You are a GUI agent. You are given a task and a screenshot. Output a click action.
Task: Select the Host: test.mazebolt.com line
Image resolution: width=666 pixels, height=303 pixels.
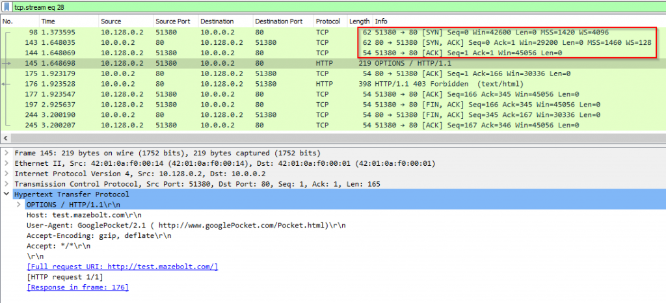tap(84, 215)
